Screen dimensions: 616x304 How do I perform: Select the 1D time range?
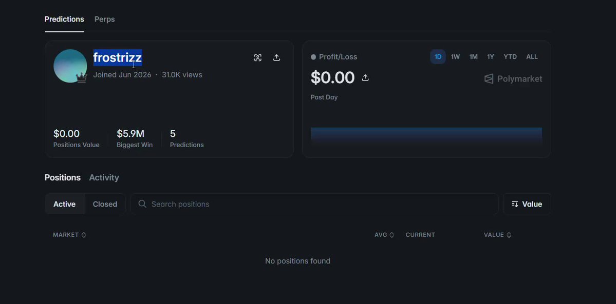[438, 57]
